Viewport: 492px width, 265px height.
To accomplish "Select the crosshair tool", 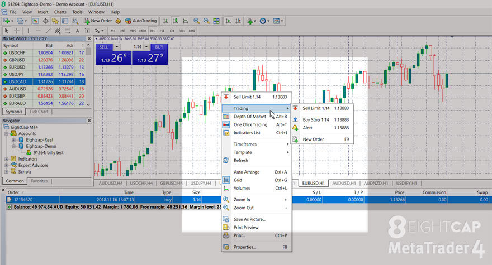I will tap(17, 31).
